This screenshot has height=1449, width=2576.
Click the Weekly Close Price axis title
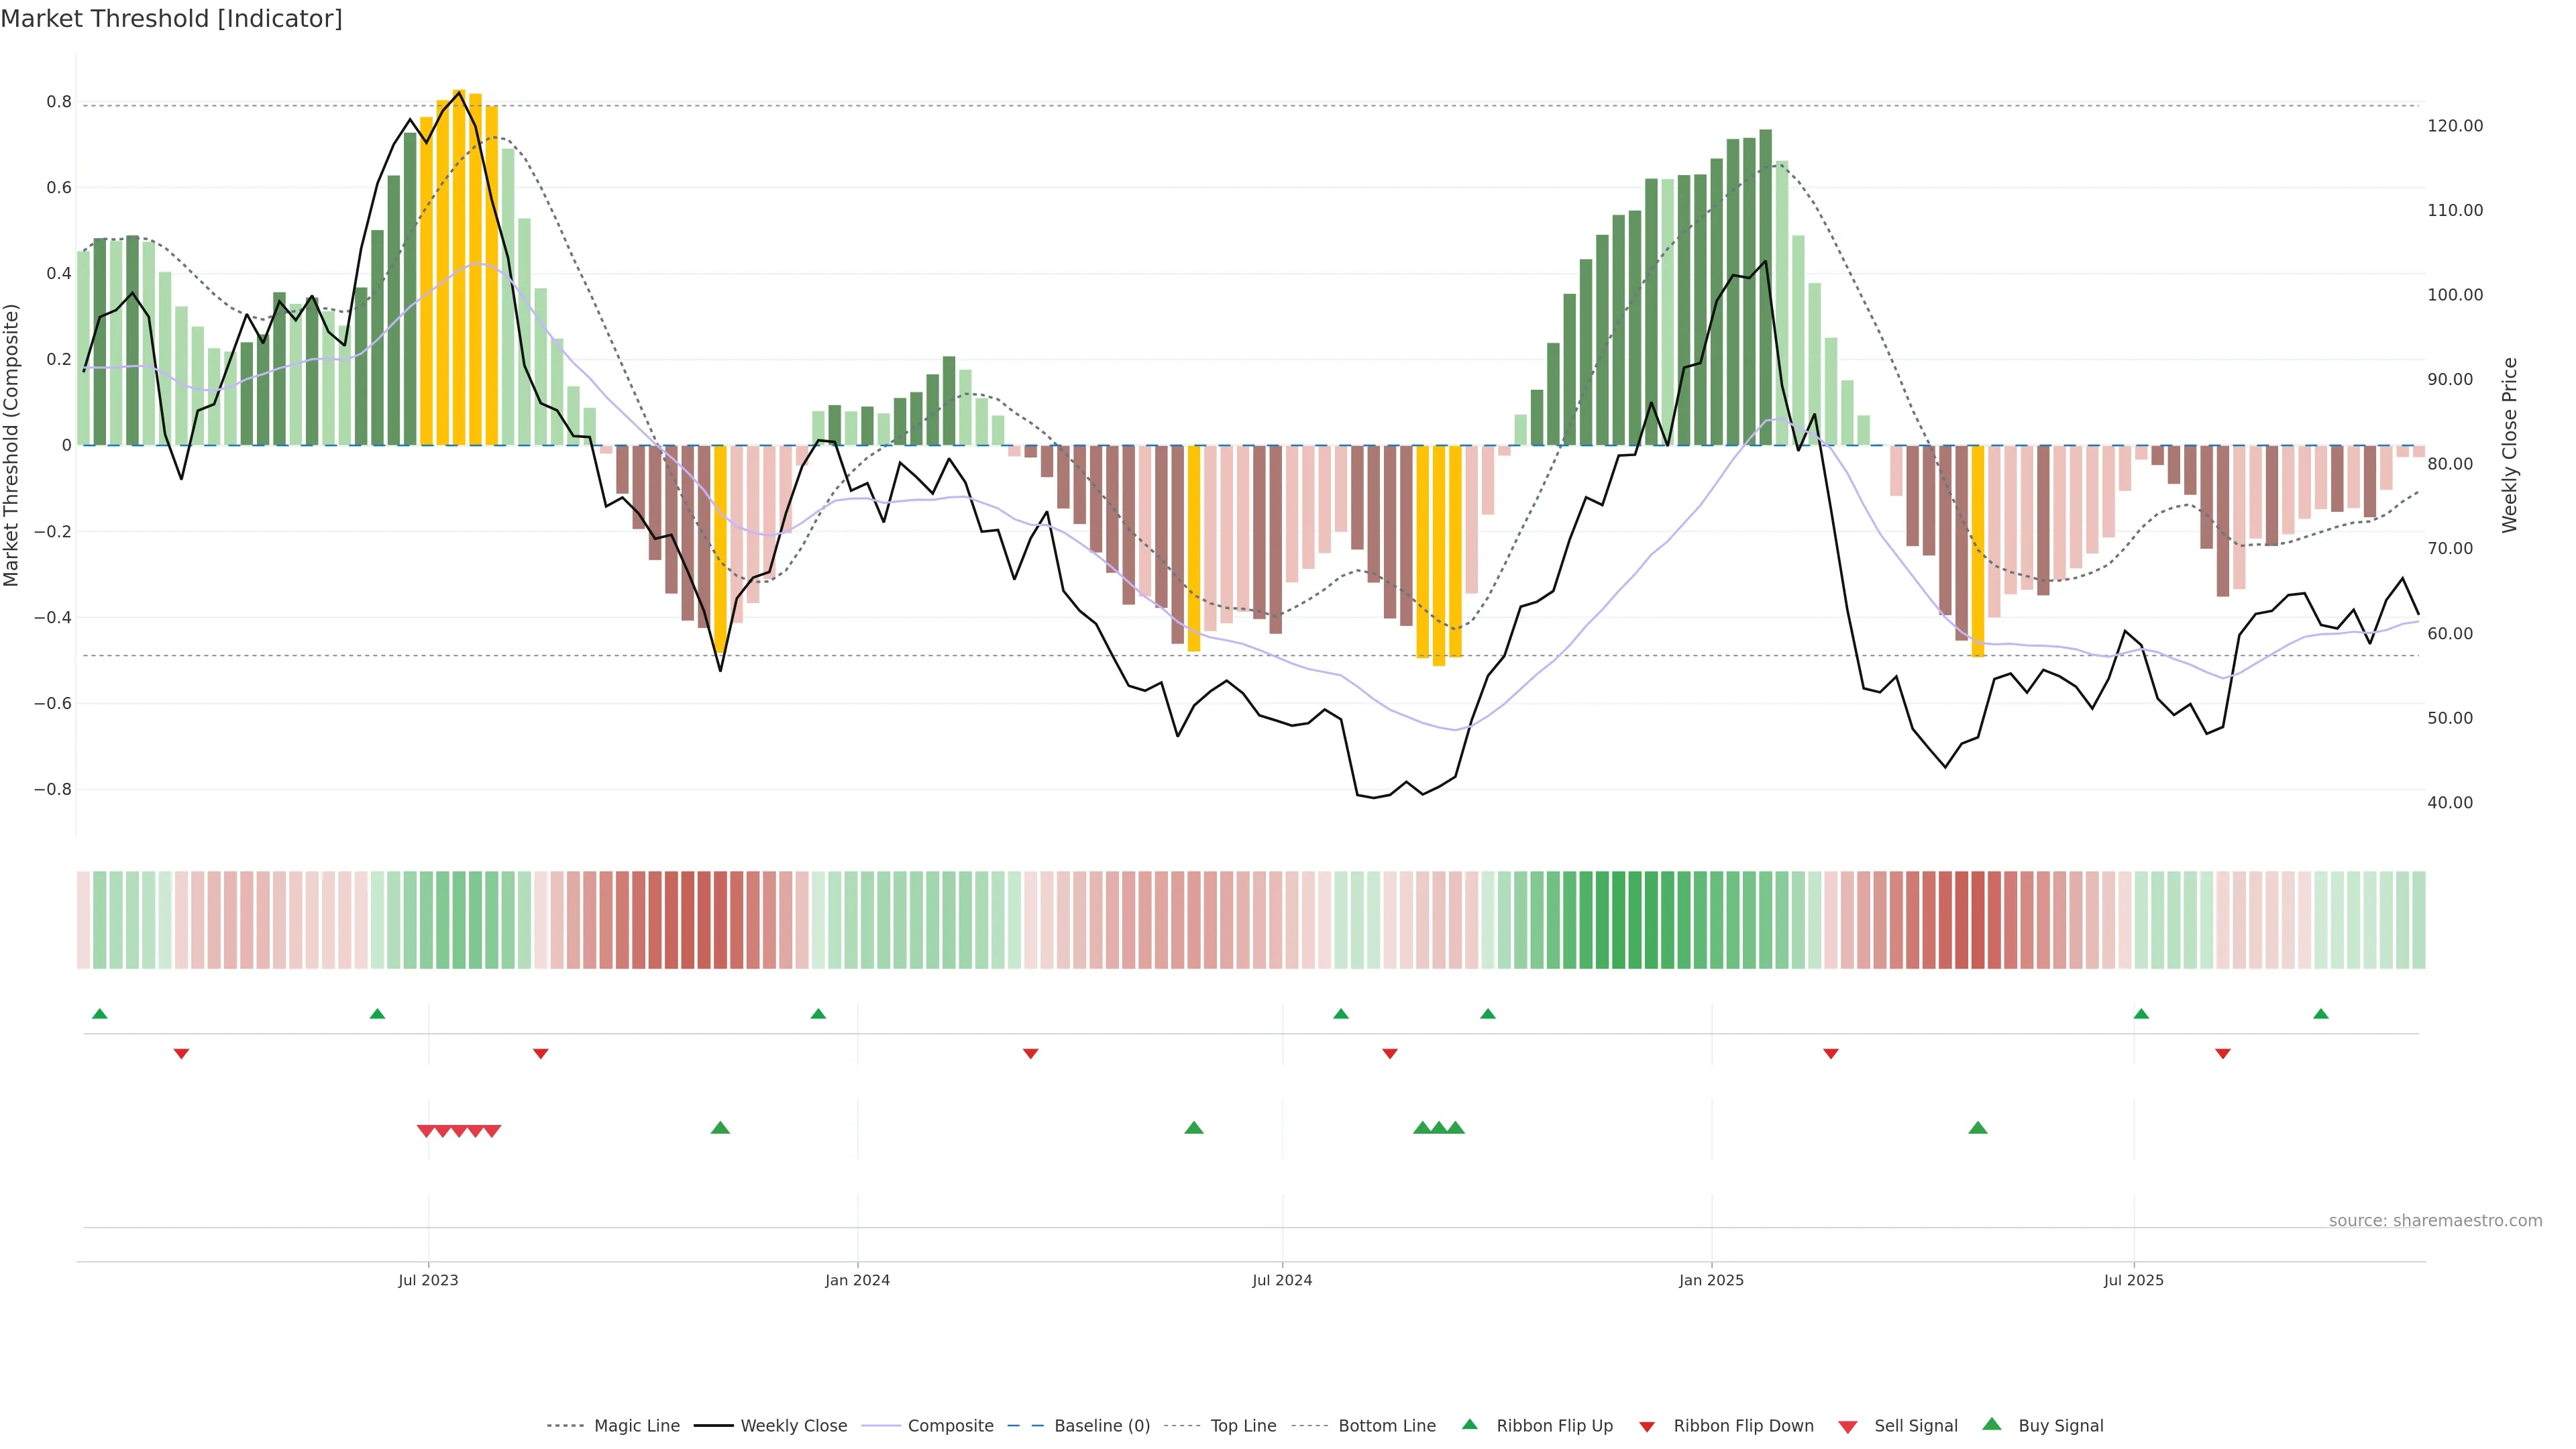click(x=2509, y=445)
